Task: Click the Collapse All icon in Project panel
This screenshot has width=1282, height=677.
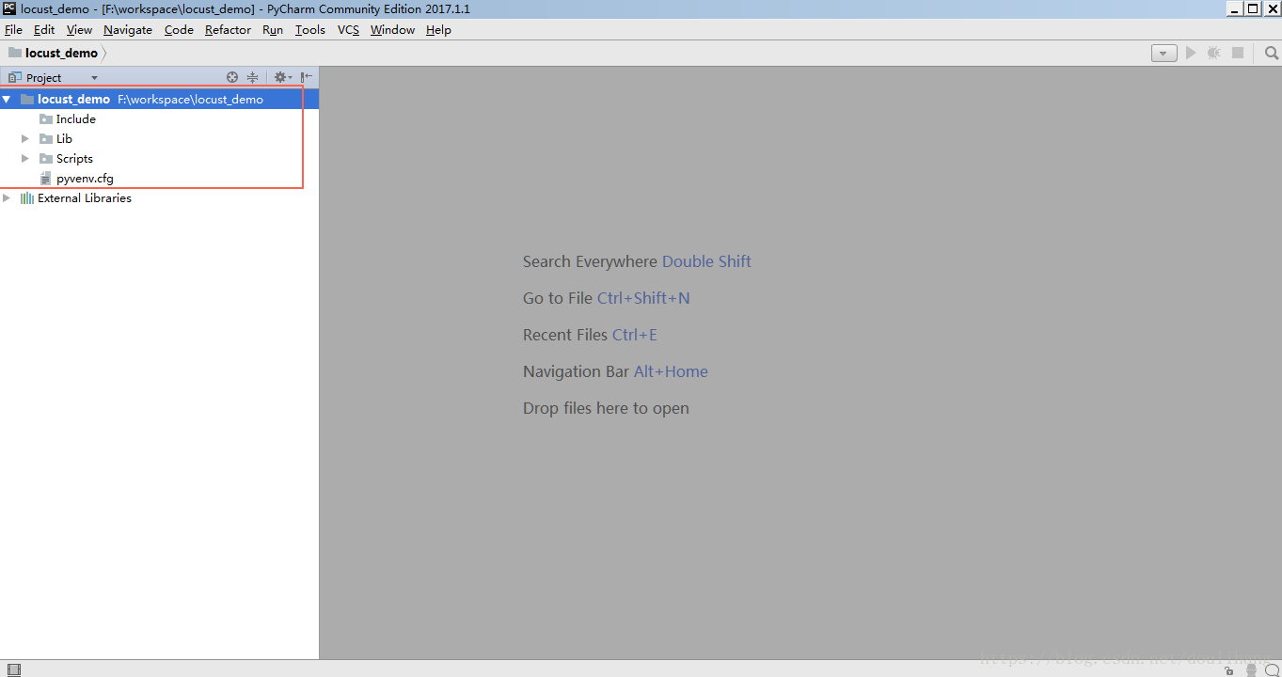Action: click(252, 77)
